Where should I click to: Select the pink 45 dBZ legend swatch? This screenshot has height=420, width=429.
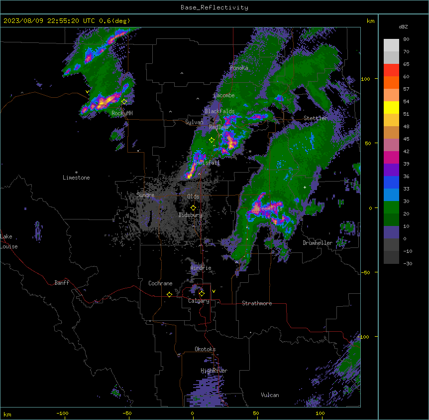click(391, 145)
